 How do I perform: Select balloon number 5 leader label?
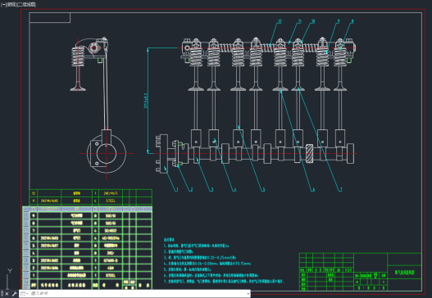tap(263, 190)
